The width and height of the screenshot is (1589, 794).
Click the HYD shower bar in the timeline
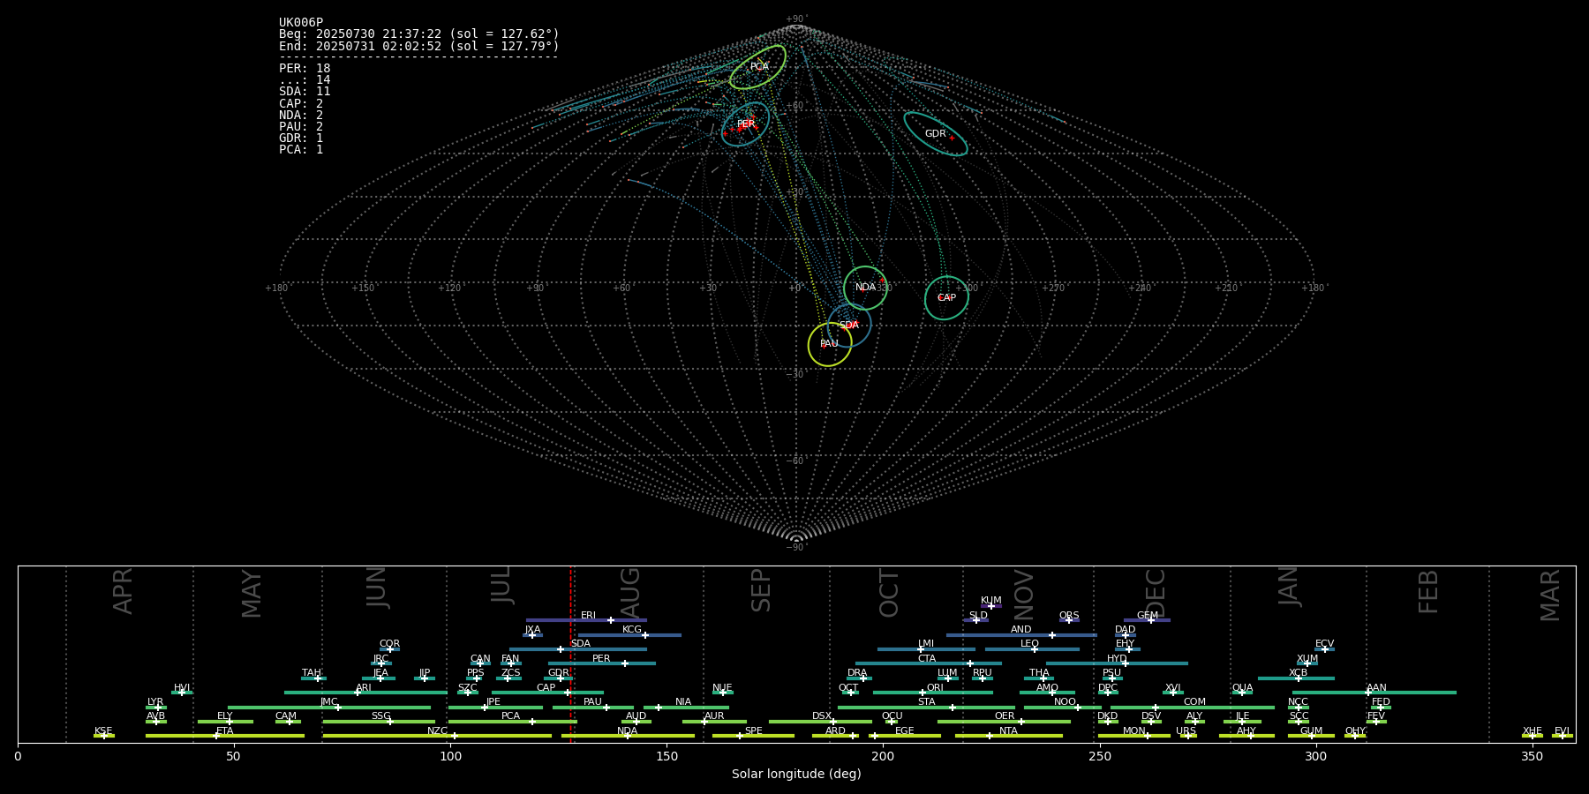[1117, 663]
